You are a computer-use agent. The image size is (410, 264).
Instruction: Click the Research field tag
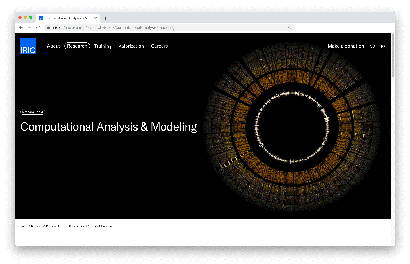click(33, 112)
